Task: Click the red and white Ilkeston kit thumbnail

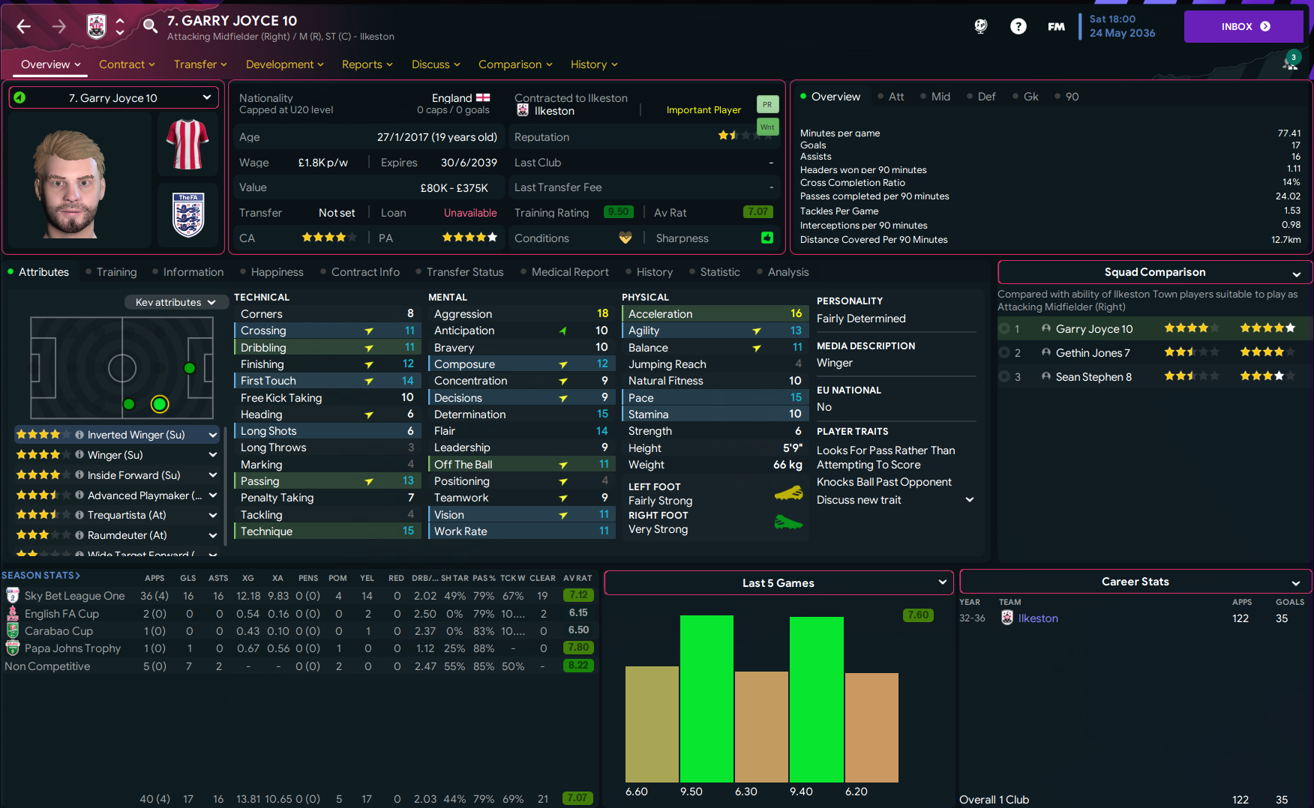Action: click(x=187, y=144)
